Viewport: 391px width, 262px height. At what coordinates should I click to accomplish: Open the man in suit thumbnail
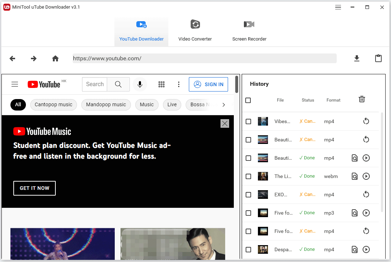(173, 244)
